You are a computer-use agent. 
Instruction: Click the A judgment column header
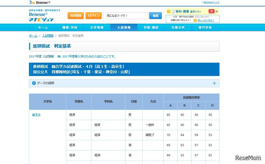pos(171,105)
